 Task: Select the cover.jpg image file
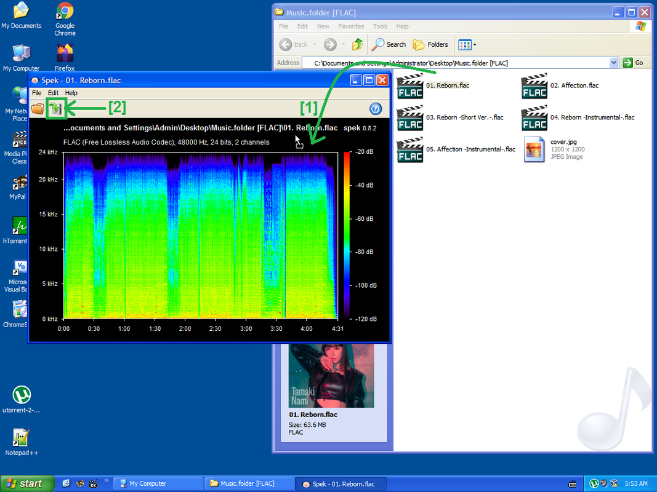pyautogui.click(x=534, y=149)
